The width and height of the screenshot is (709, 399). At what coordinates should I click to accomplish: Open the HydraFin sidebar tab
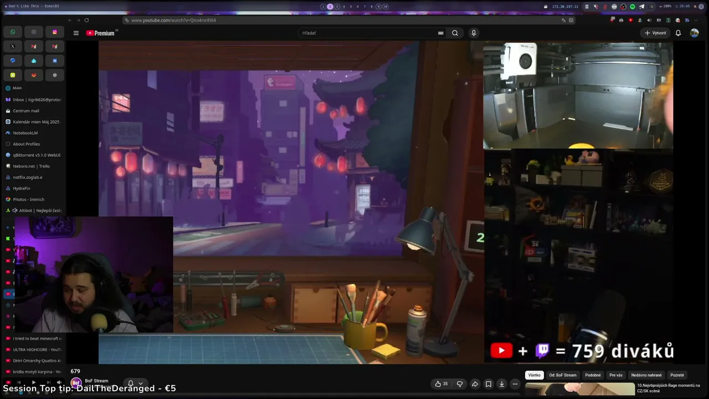34,188
